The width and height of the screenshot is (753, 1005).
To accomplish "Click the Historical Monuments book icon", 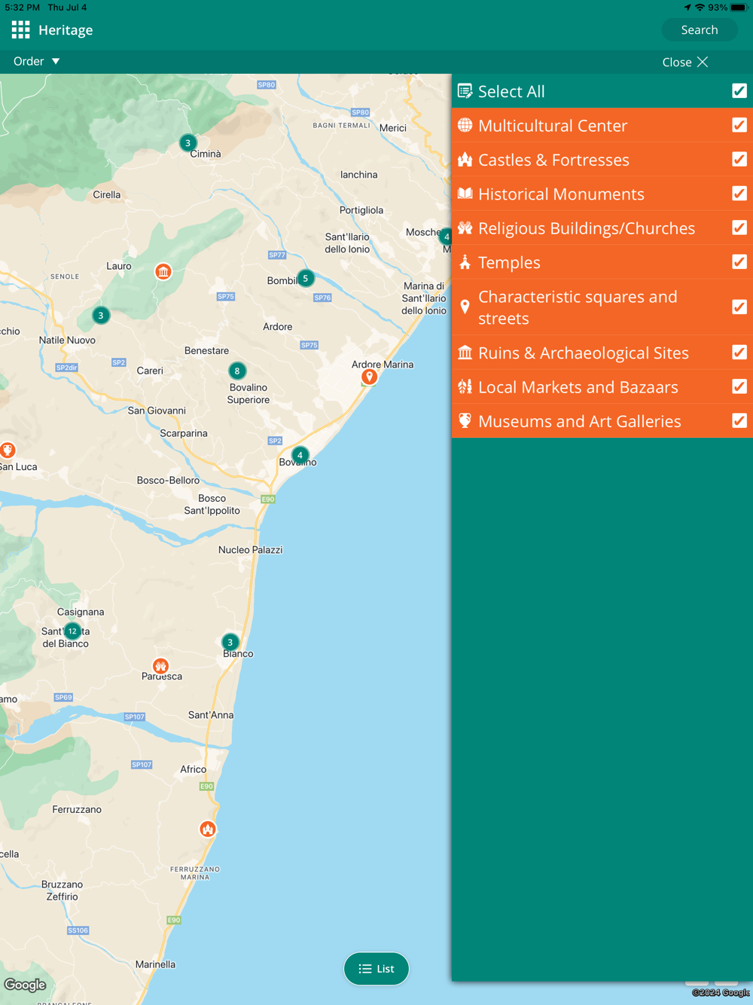I will click(465, 194).
